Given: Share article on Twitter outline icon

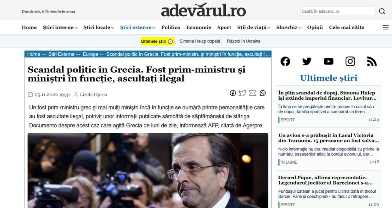Looking at the screenshot, I should [242, 93].
